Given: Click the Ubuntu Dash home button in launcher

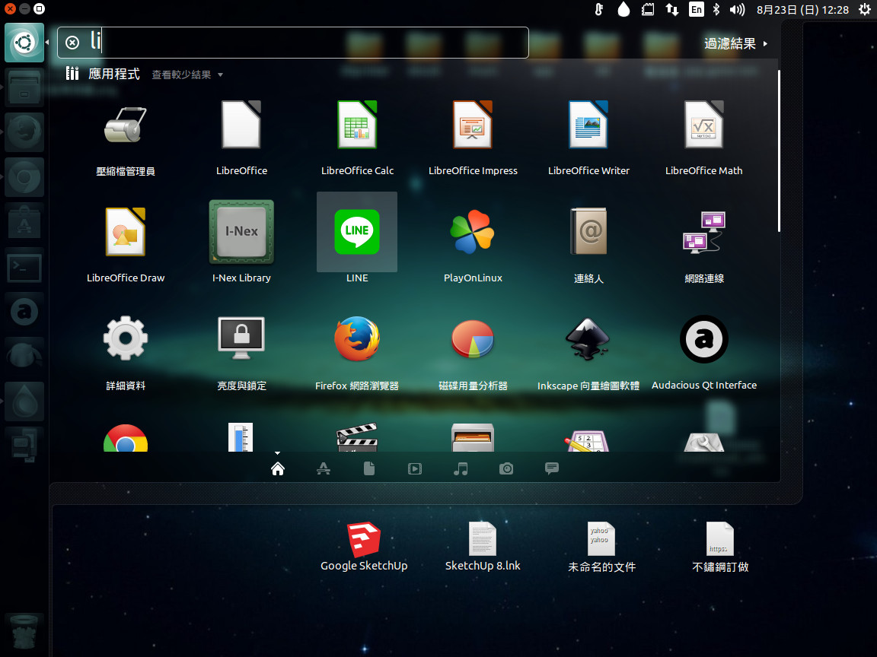Looking at the screenshot, I should coord(24,43).
